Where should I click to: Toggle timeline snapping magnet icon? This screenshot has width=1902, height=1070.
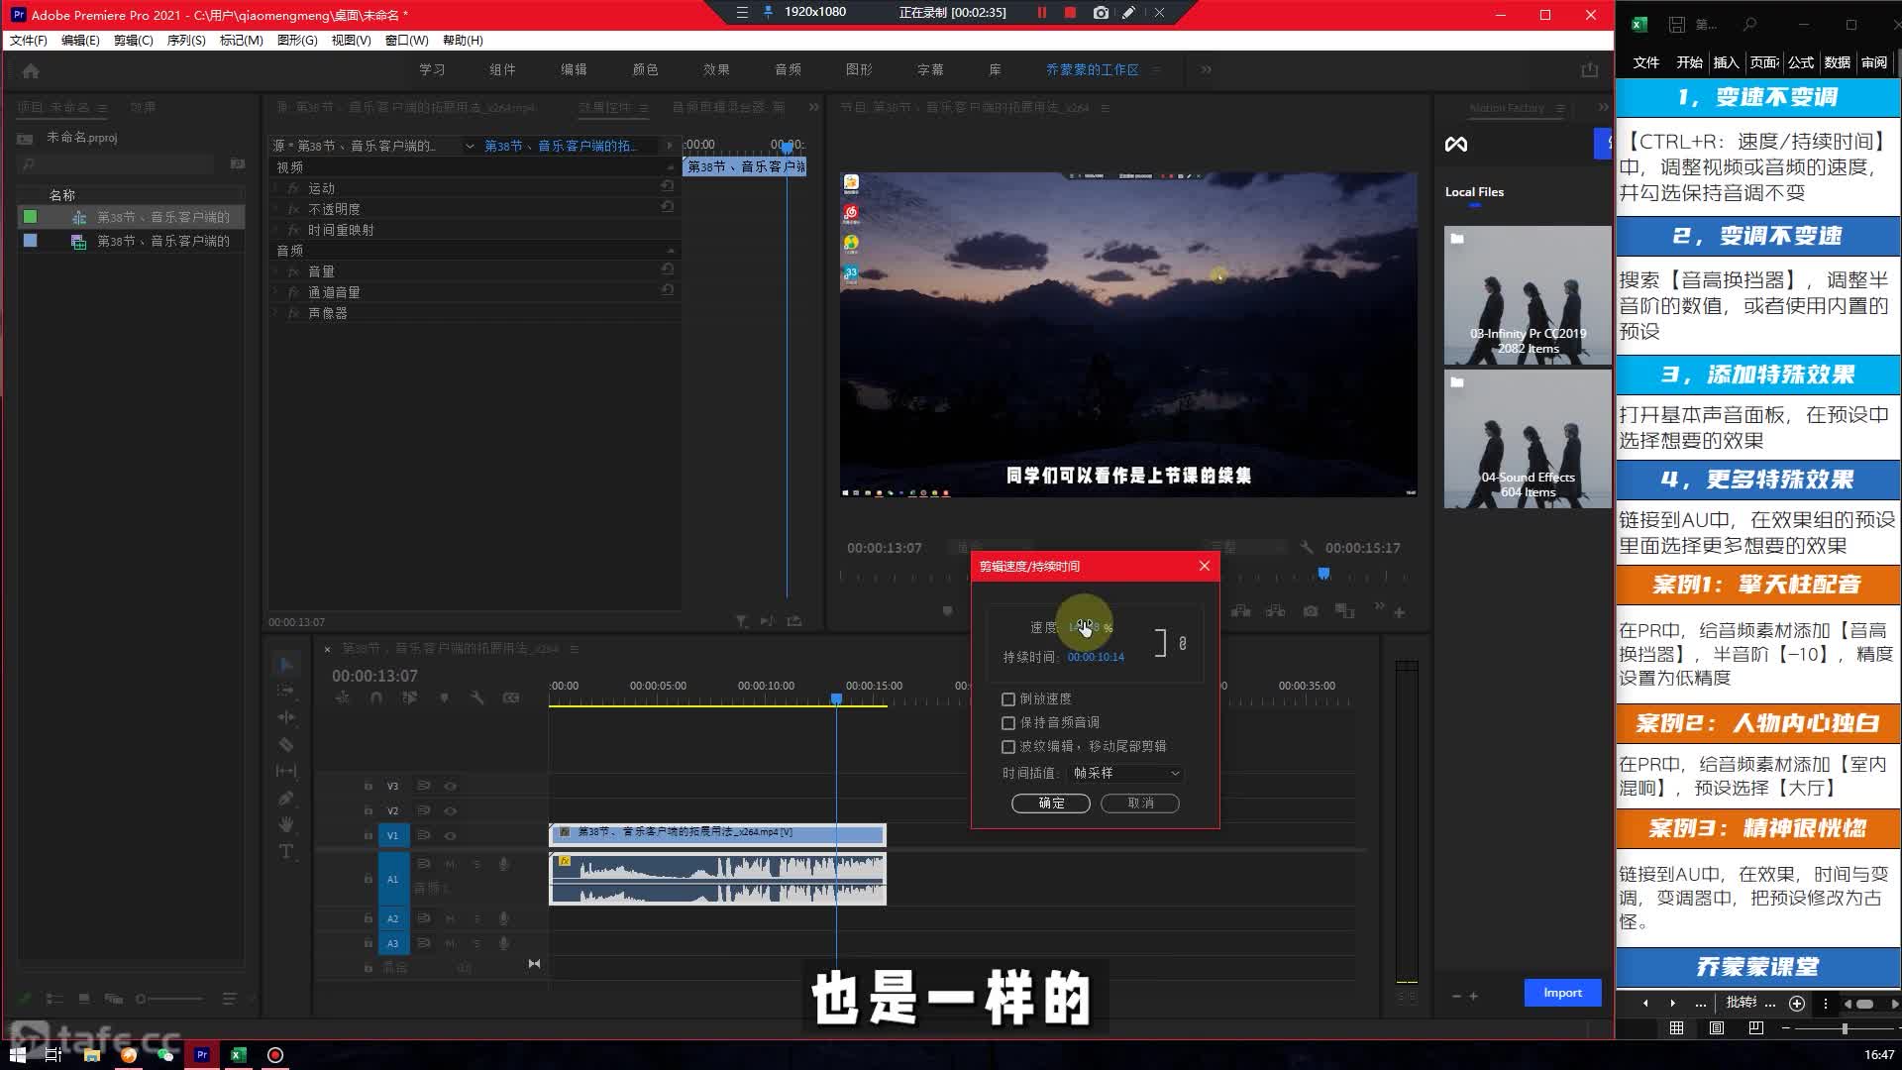pyautogui.click(x=376, y=698)
